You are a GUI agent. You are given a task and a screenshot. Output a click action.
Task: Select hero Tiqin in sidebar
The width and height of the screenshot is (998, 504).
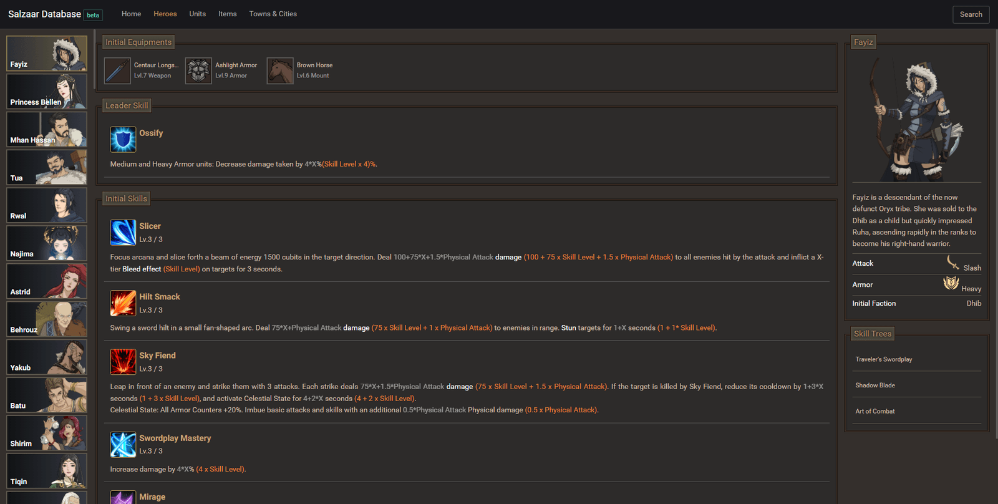[x=47, y=472]
